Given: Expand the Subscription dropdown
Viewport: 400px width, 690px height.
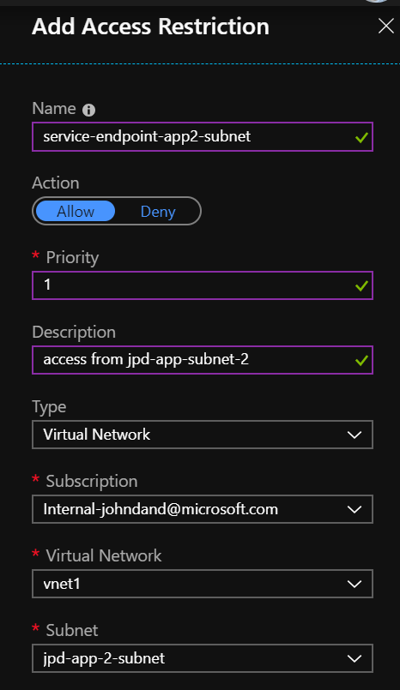Looking at the screenshot, I should 203,509.
